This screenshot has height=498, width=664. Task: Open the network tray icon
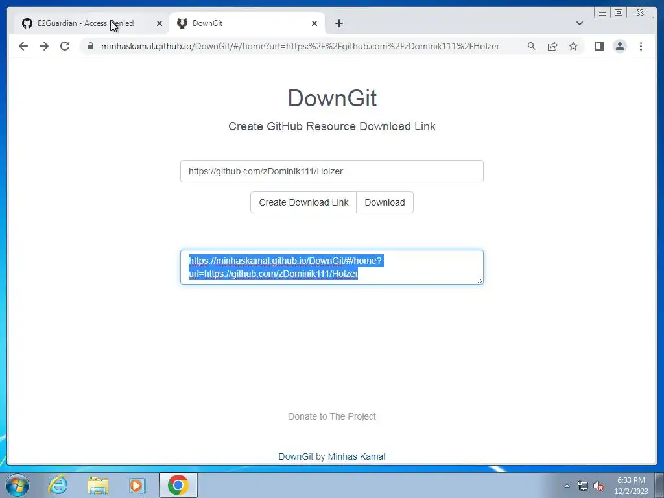tap(583, 486)
